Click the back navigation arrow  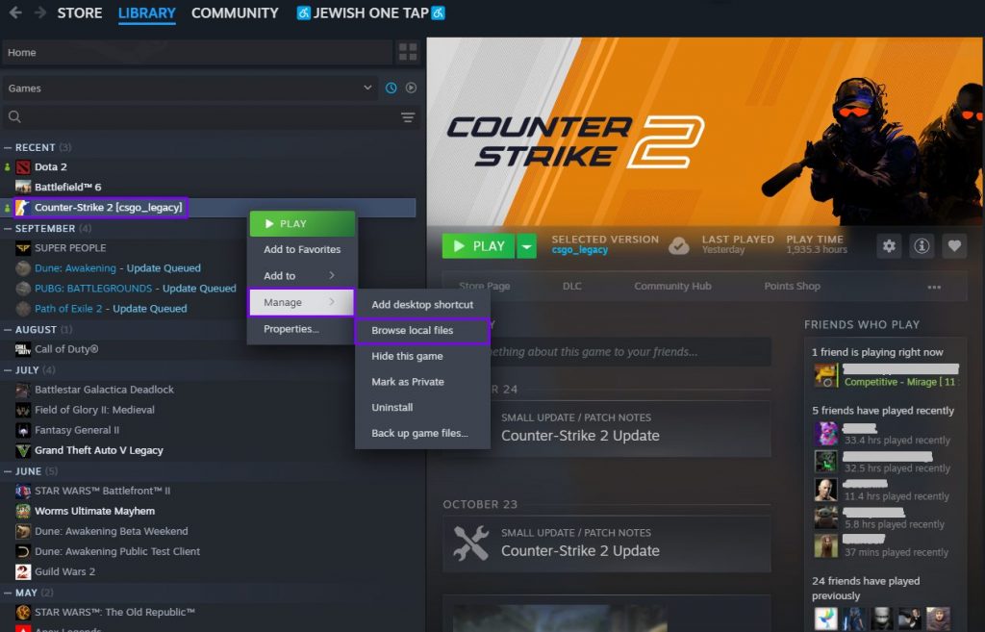tap(14, 13)
